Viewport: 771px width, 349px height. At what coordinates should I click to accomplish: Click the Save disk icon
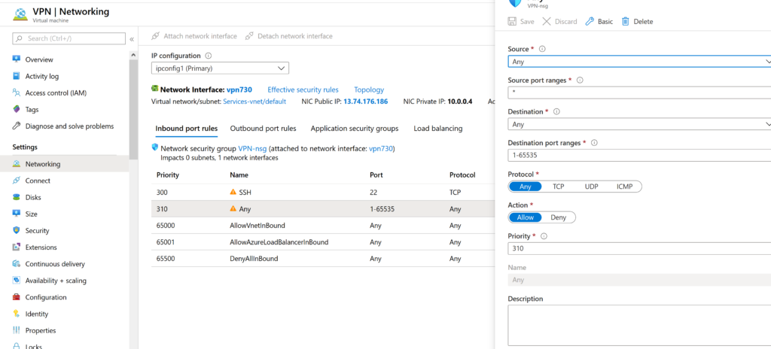tap(513, 22)
